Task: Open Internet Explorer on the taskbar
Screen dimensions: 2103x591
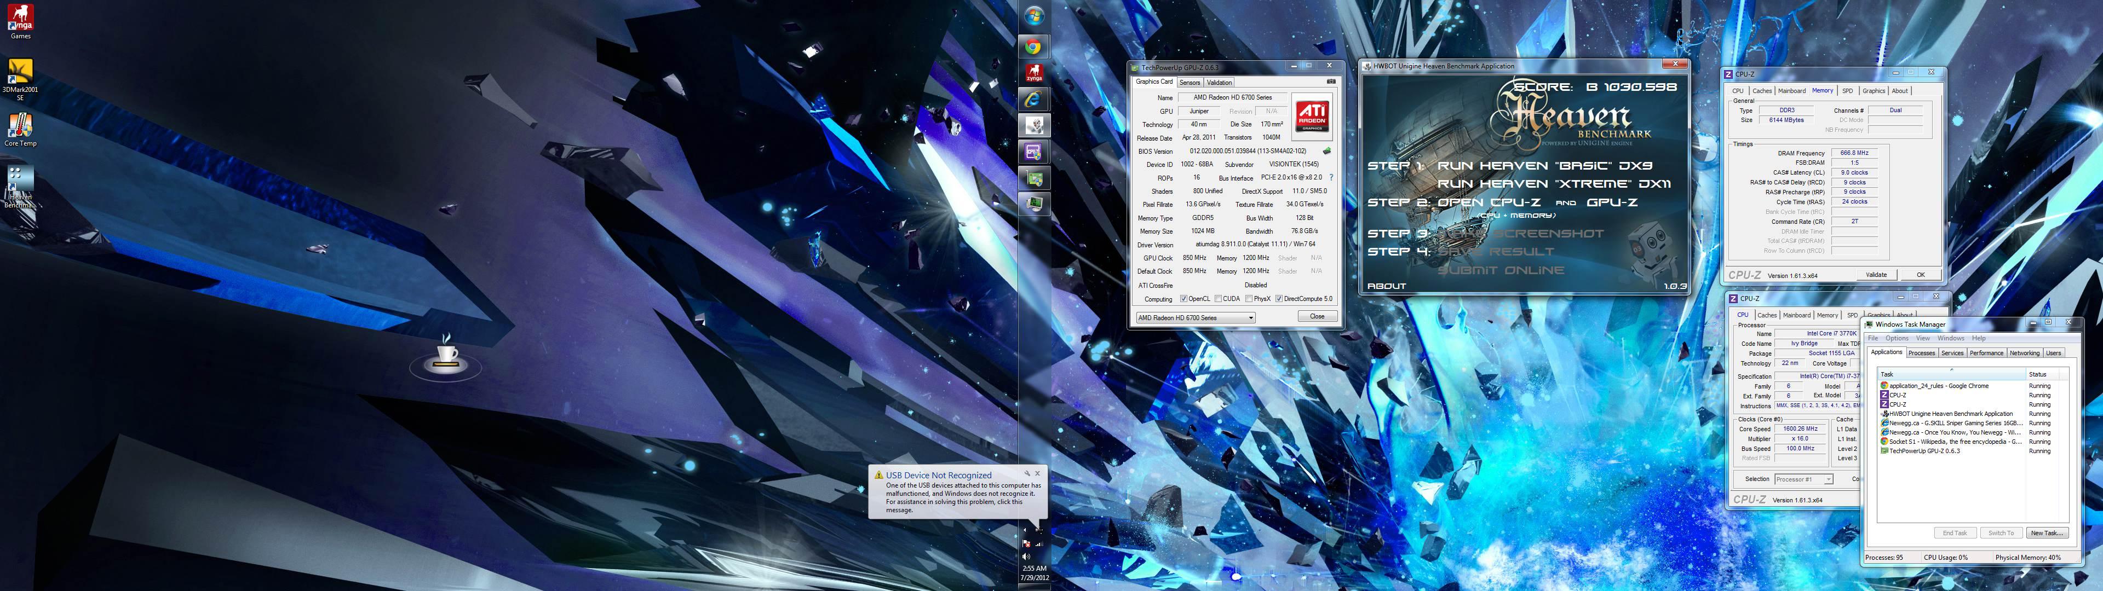Action: click(1033, 100)
